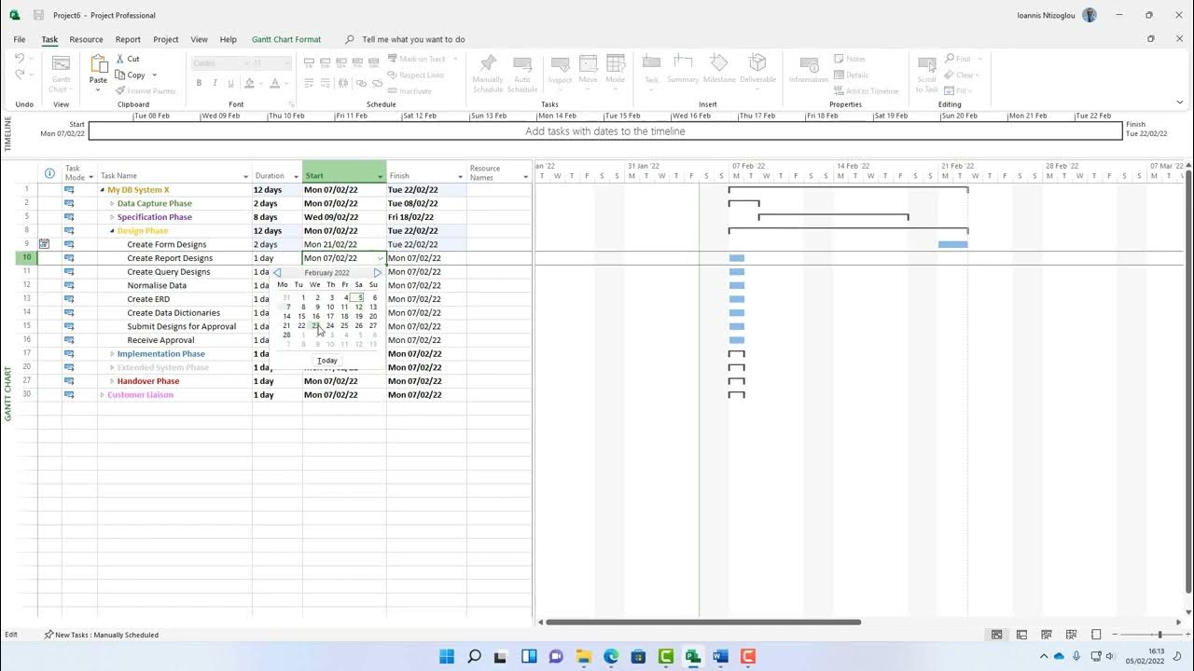This screenshot has height=671, width=1194.
Task: Toggle Italic formatting
Action: click(215, 83)
